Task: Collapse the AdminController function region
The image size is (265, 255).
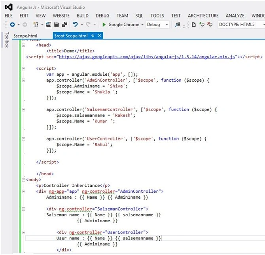Action: tap(23, 81)
